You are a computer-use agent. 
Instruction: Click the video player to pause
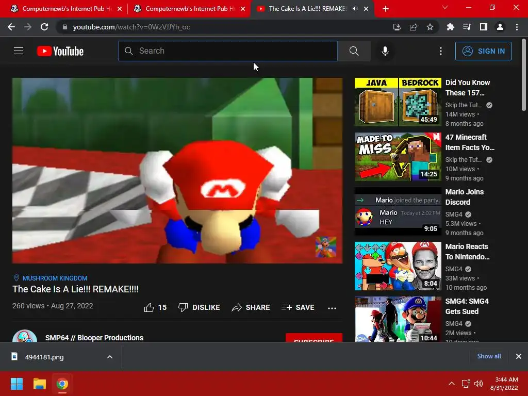click(x=177, y=170)
